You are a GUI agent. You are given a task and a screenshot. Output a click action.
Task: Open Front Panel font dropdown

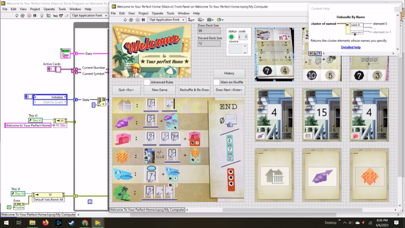tap(167, 20)
